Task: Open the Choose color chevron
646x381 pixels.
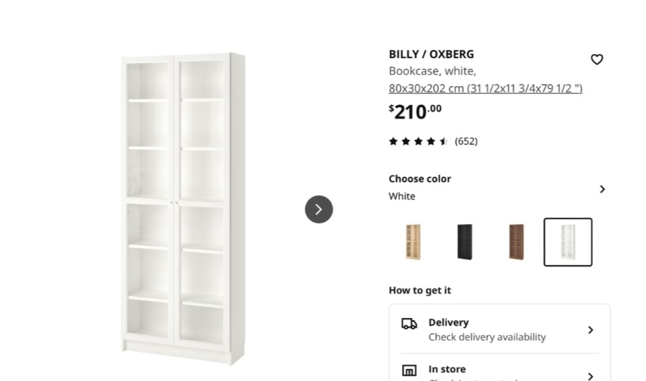Action: (602, 189)
